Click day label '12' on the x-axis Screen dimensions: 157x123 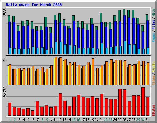(60, 120)
